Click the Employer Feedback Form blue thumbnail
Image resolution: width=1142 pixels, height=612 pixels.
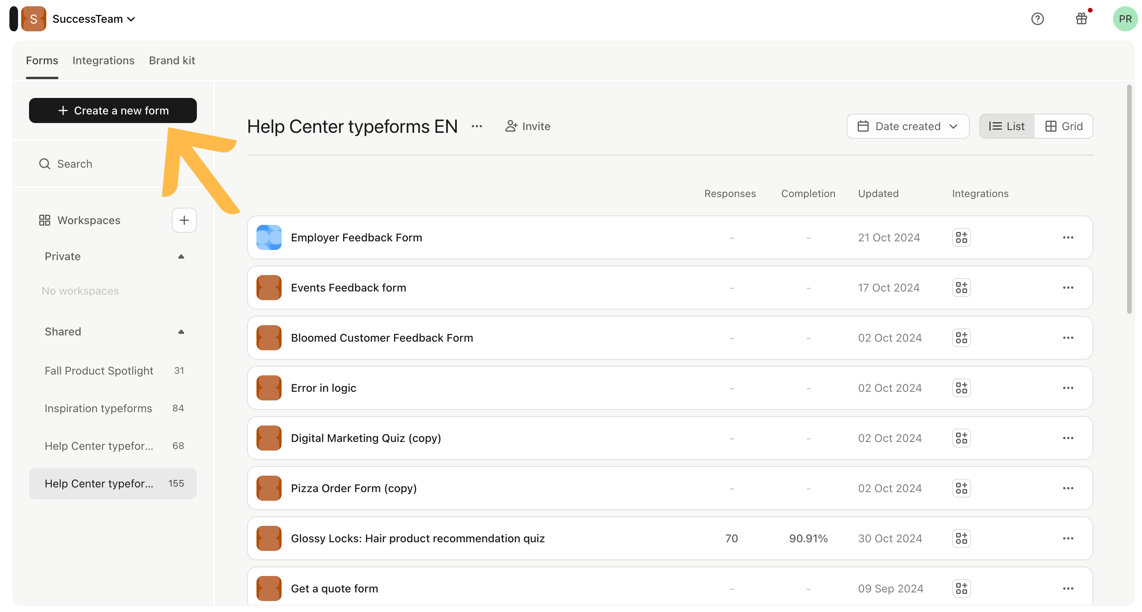pos(269,237)
